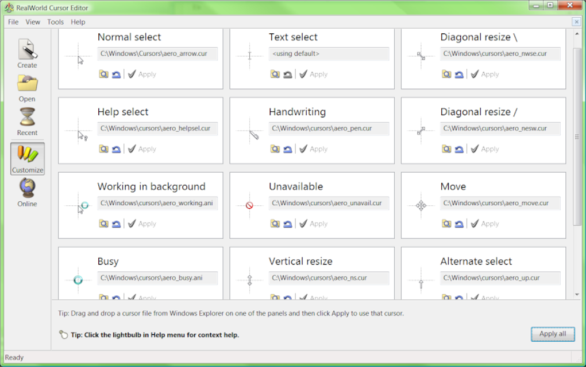Click the vertical scrollbar thumb
This screenshot has height=367, width=586.
pyautogui.click(x=577, y=136)
